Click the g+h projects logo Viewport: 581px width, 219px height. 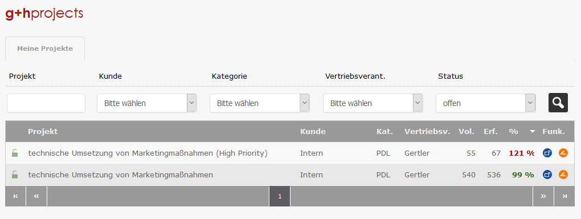coord(44,14)
